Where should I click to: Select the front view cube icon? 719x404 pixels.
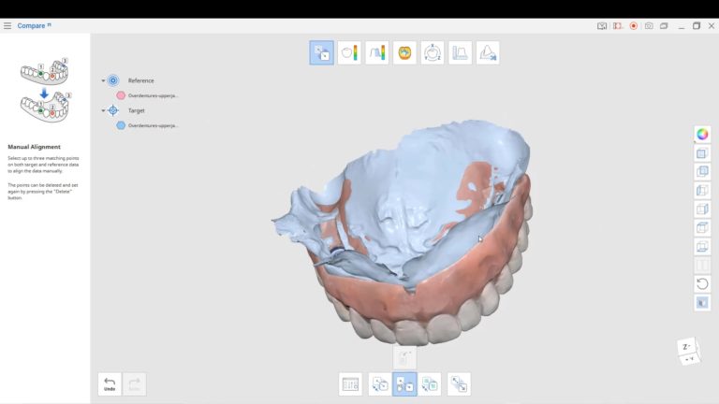[x=702, y=153]
